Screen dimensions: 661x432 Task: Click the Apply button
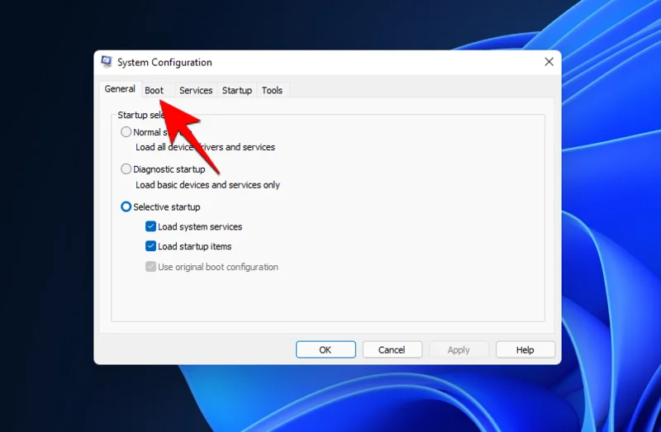tap(459, 350)
